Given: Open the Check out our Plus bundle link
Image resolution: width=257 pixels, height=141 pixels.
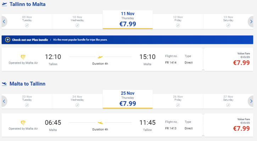Looking at the screenshot, I should [x=30, y=40].
